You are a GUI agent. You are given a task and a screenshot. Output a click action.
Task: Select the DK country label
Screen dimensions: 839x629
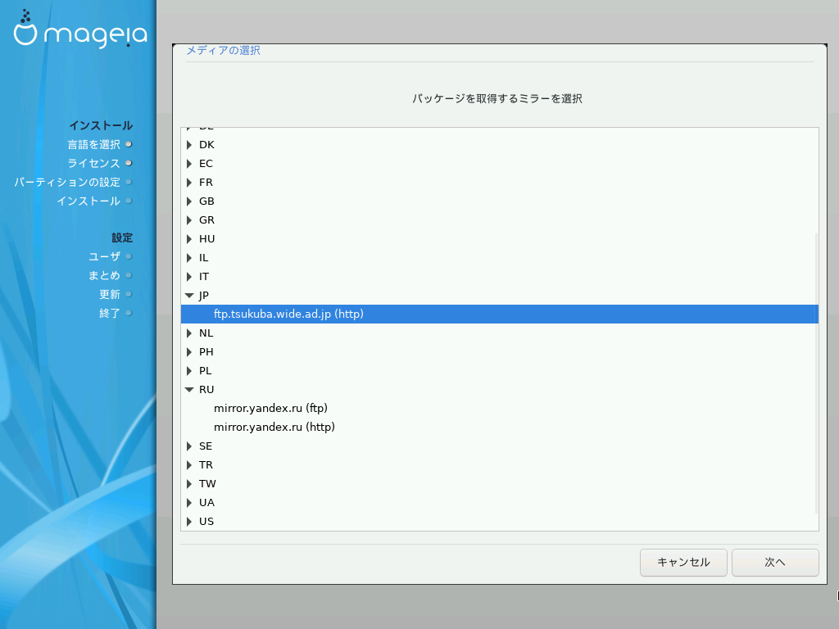click(206, 145)
